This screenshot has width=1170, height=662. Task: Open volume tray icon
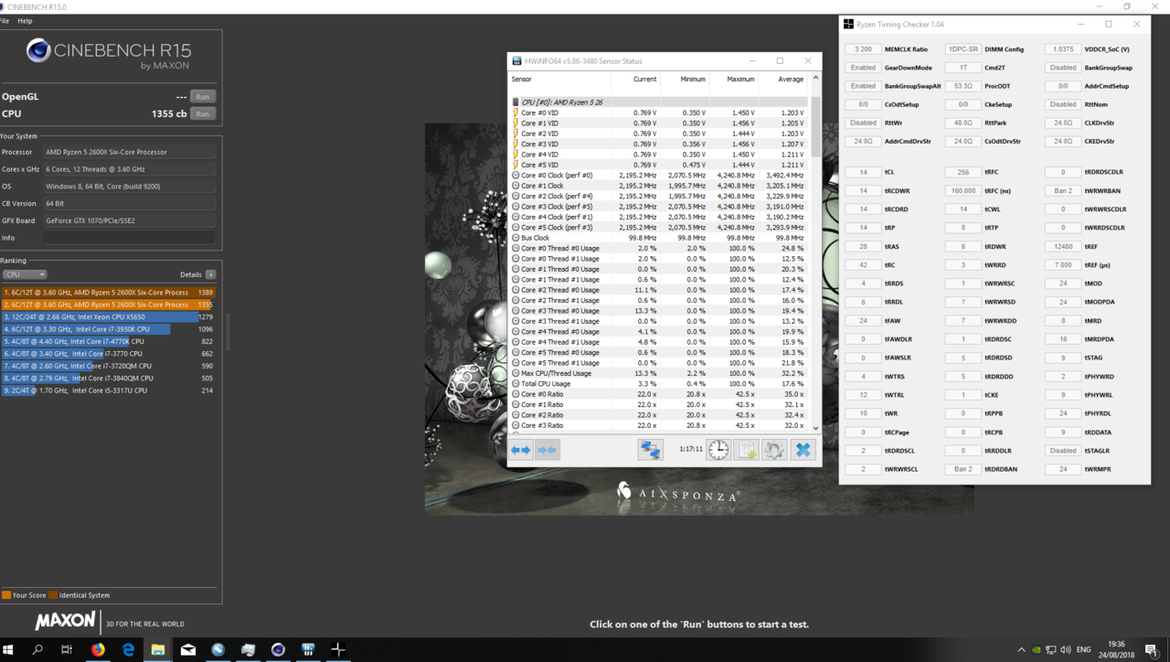coord(1067,650)
